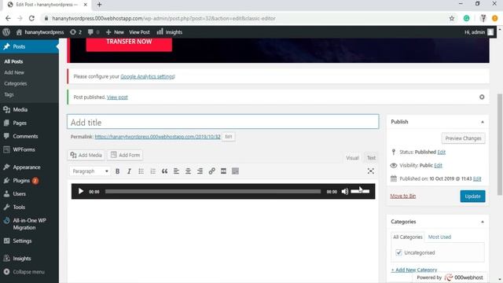Mute the audio player volume
Viewport: 503px width, 283px height.
(345, 192)
